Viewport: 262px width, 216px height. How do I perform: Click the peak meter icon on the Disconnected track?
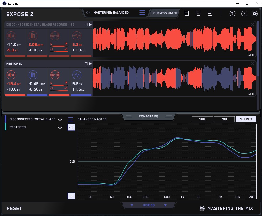coord(33,36)
